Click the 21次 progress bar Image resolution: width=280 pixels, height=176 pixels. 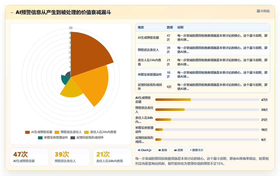[x=207, y=120]
